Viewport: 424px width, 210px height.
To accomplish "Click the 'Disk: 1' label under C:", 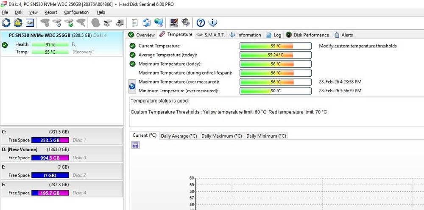I will (79, 140).
